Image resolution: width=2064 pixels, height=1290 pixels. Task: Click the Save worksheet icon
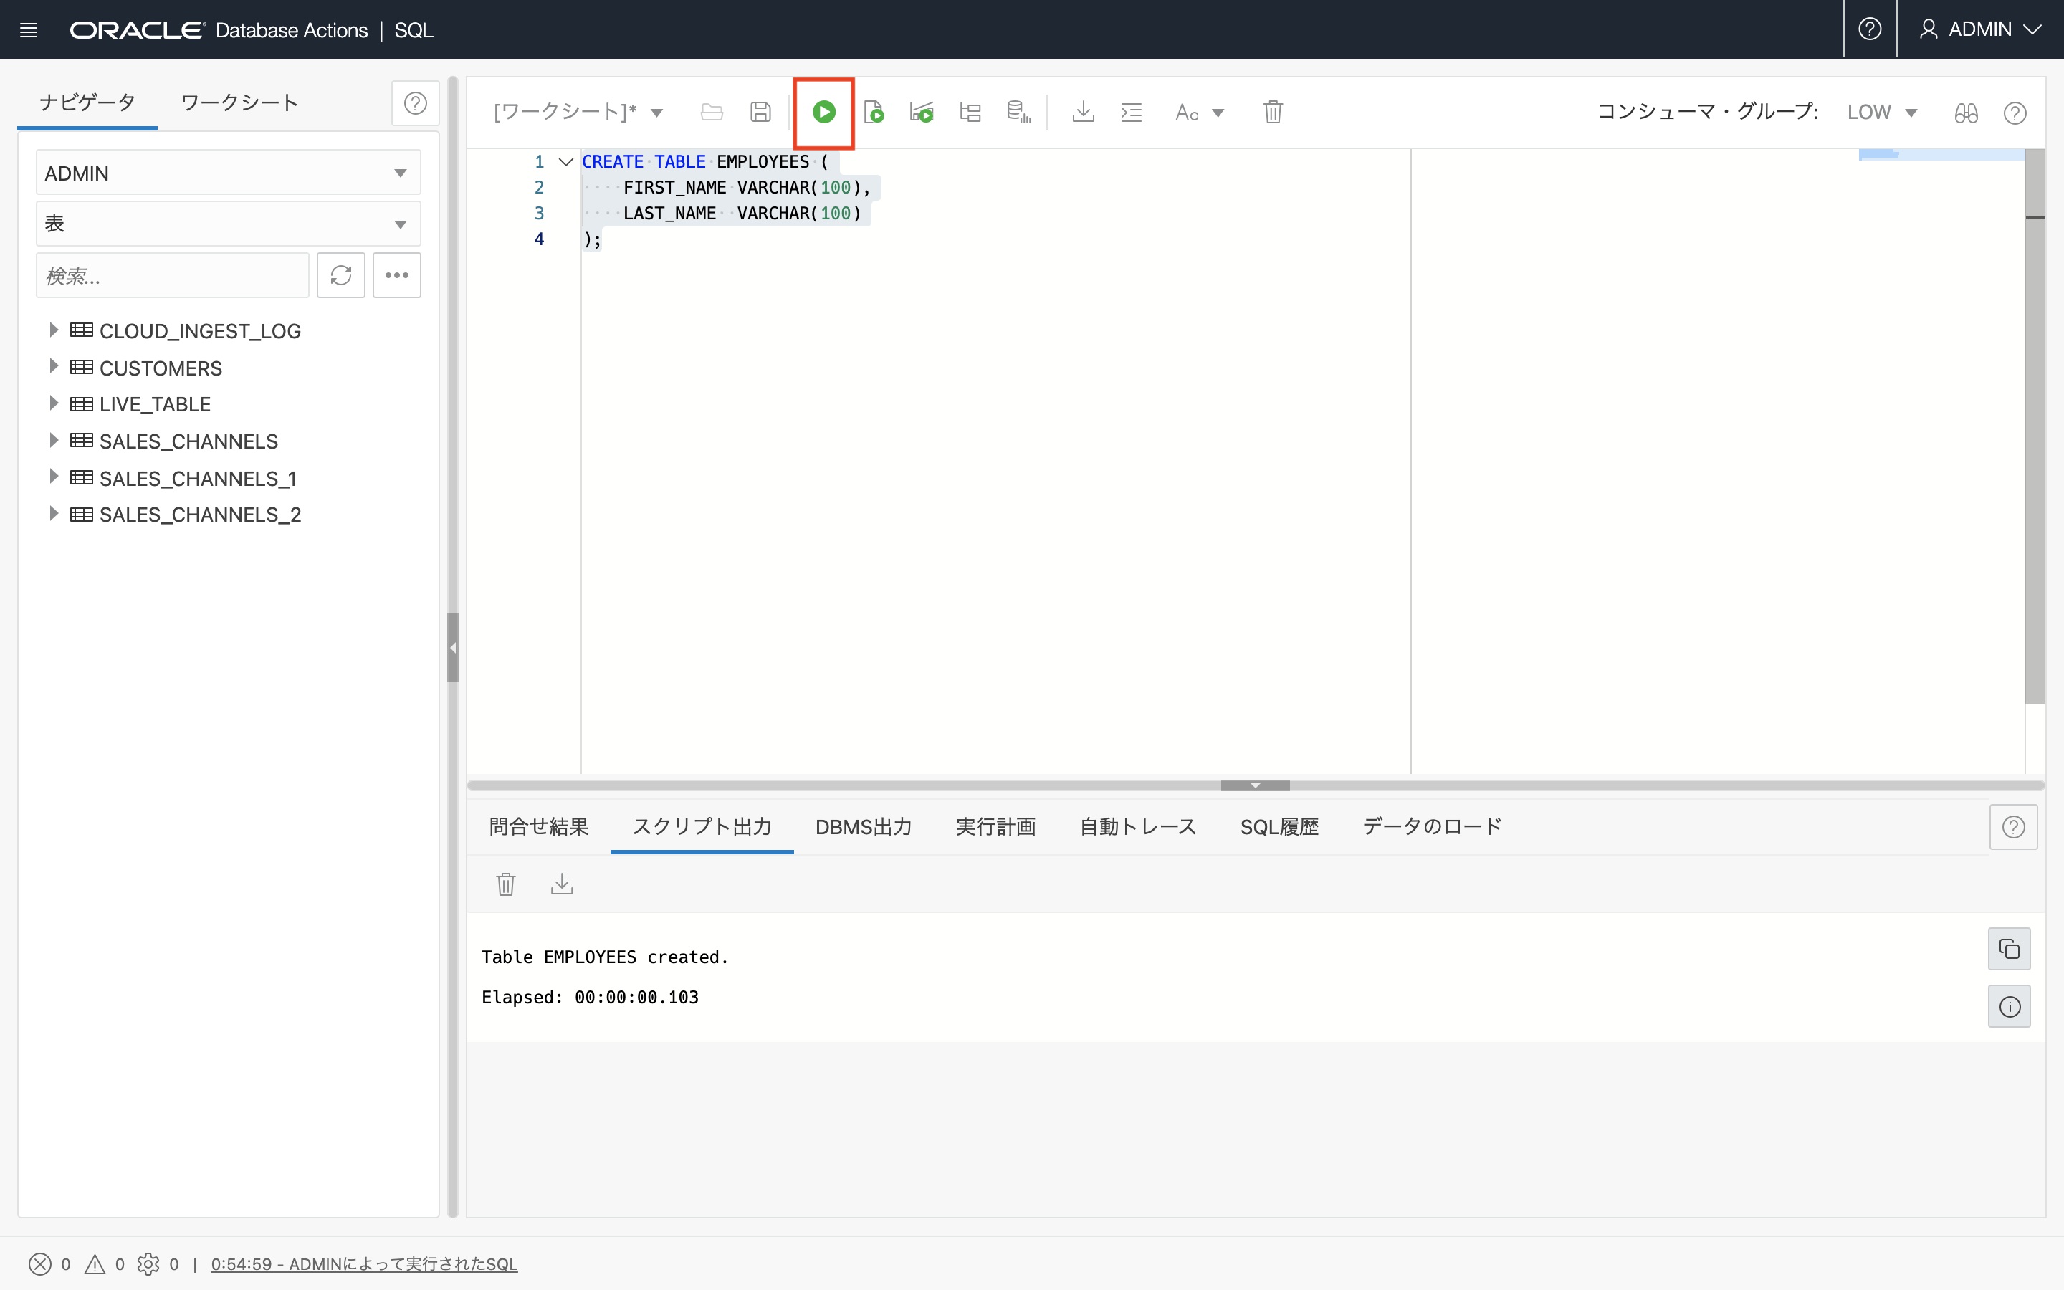(760, 112)
